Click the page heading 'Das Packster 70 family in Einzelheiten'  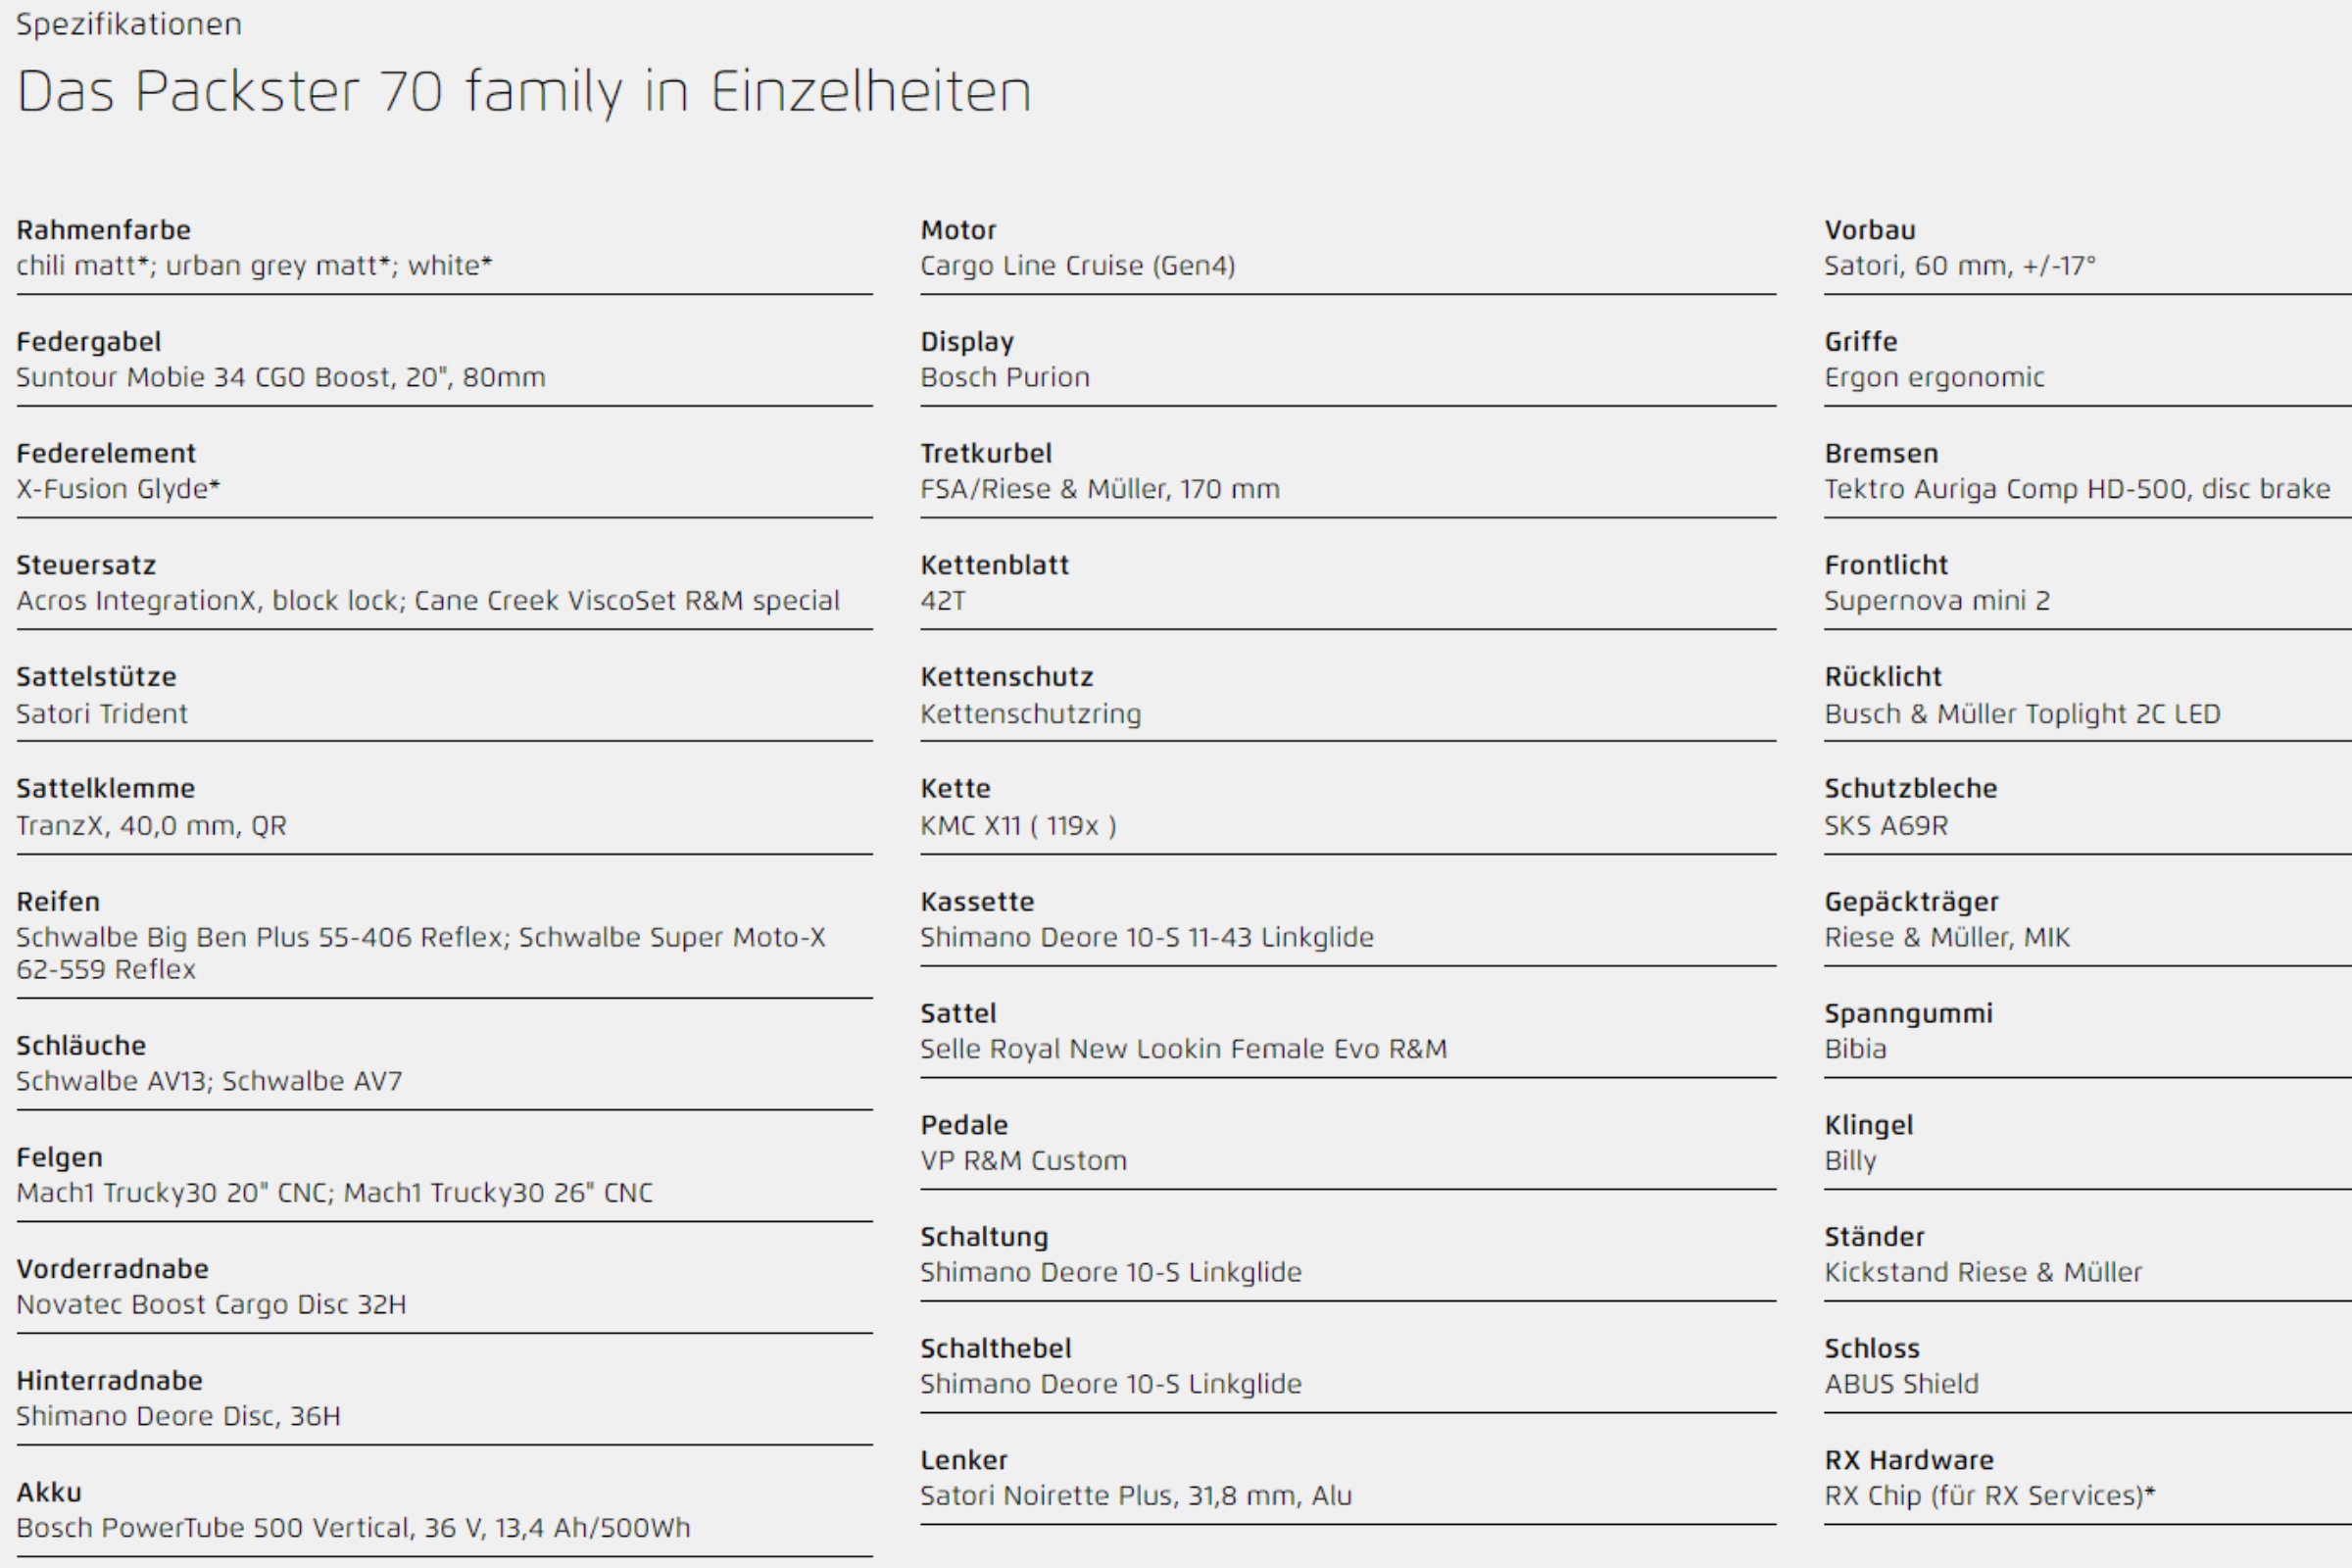pyautogui.click(x=524, y=92)
